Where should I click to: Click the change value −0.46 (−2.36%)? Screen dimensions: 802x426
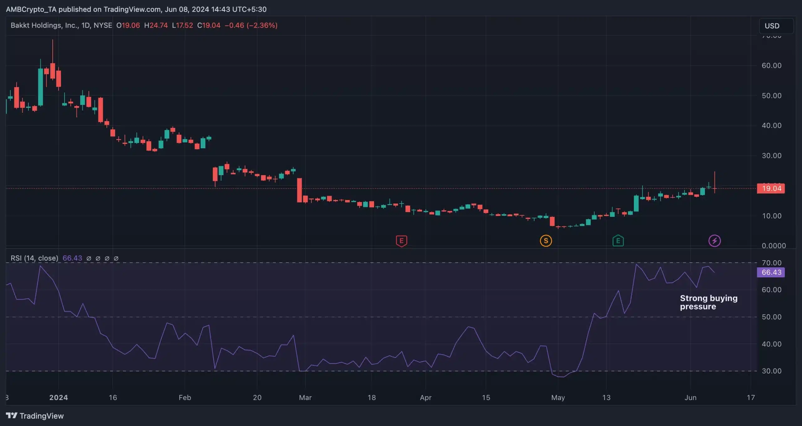251,25
